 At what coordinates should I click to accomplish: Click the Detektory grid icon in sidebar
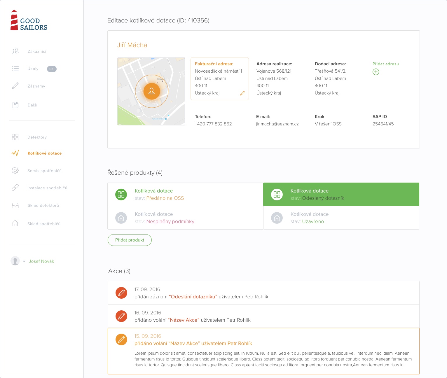click(15, 137)
